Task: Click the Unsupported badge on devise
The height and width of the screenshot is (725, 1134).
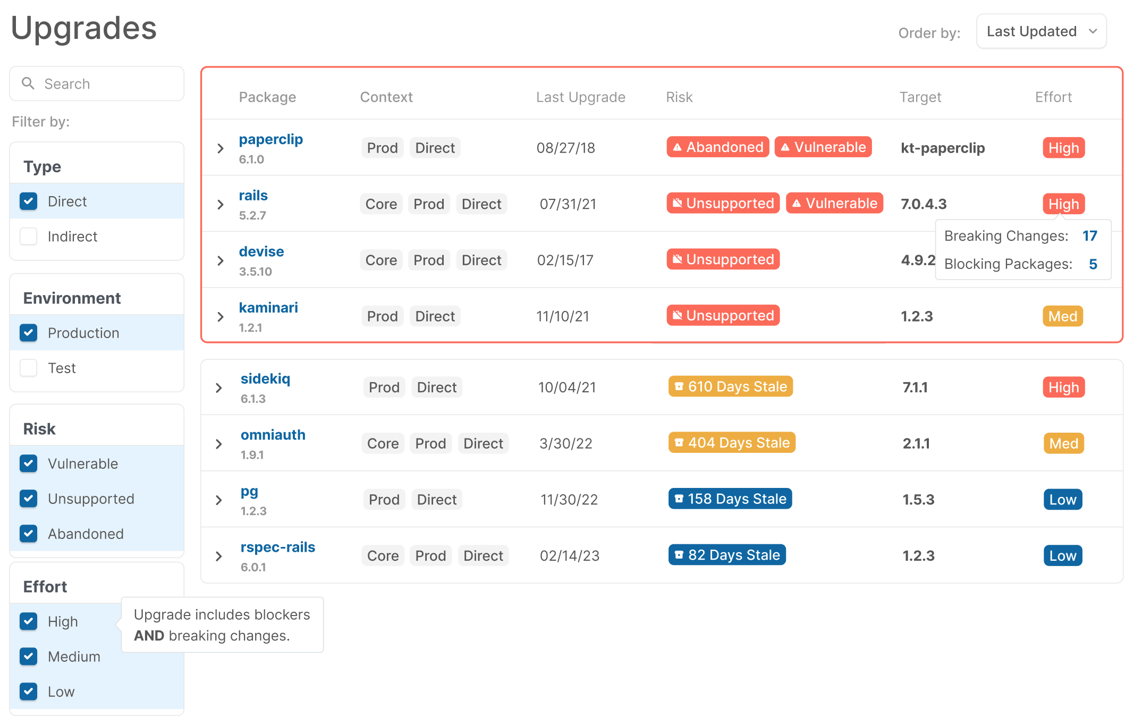Action: [x=723, y=259]
